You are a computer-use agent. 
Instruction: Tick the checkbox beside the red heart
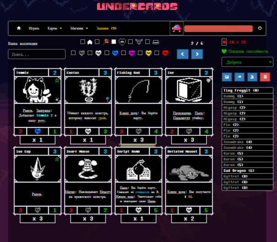click(157, 53)
